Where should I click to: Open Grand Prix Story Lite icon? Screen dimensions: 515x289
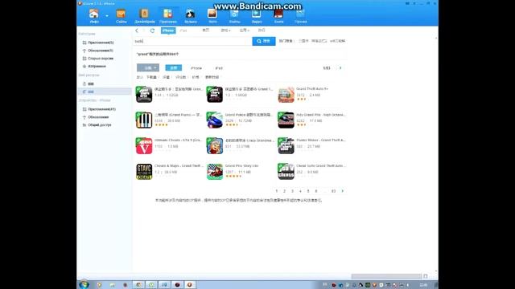tap(215, 171)
